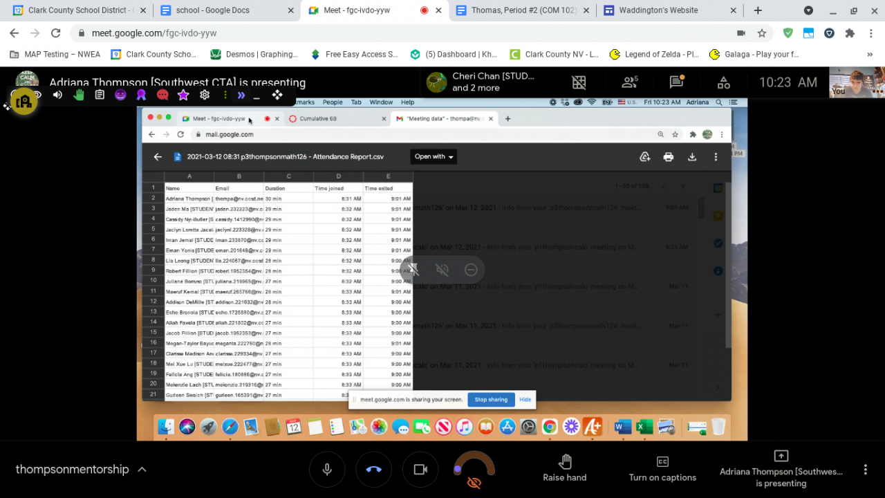Open the green shield extension
885x498 pixels.
(788, 33)
